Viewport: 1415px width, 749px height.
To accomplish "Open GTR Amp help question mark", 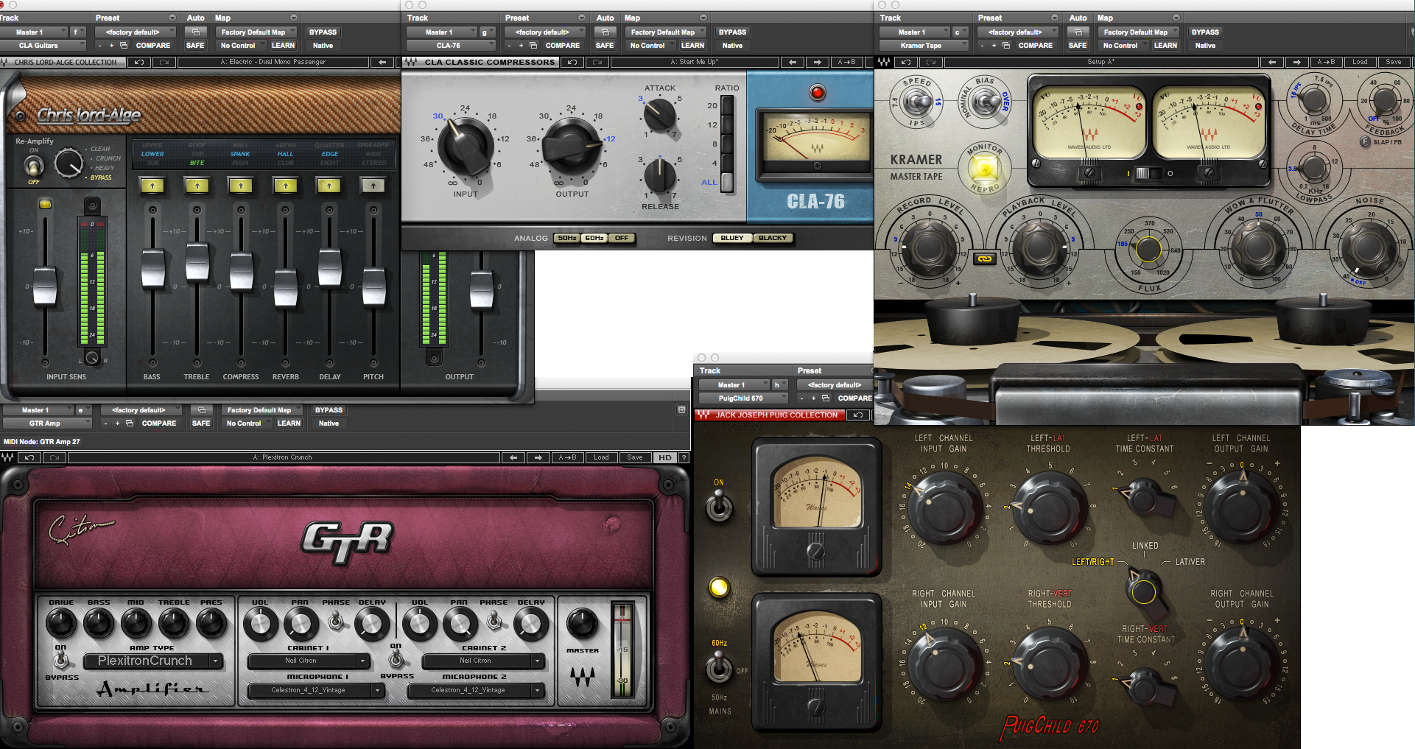I will pos(684,457).
